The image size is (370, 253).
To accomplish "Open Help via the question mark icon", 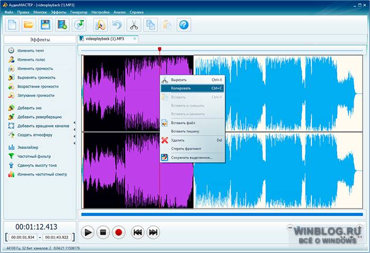I will (183, 24).
